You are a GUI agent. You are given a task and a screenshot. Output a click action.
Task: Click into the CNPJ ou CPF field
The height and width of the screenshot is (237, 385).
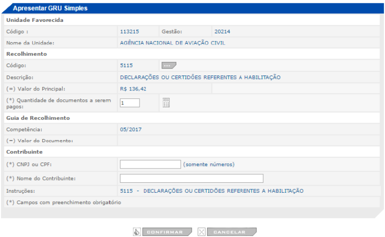[150, 164]
